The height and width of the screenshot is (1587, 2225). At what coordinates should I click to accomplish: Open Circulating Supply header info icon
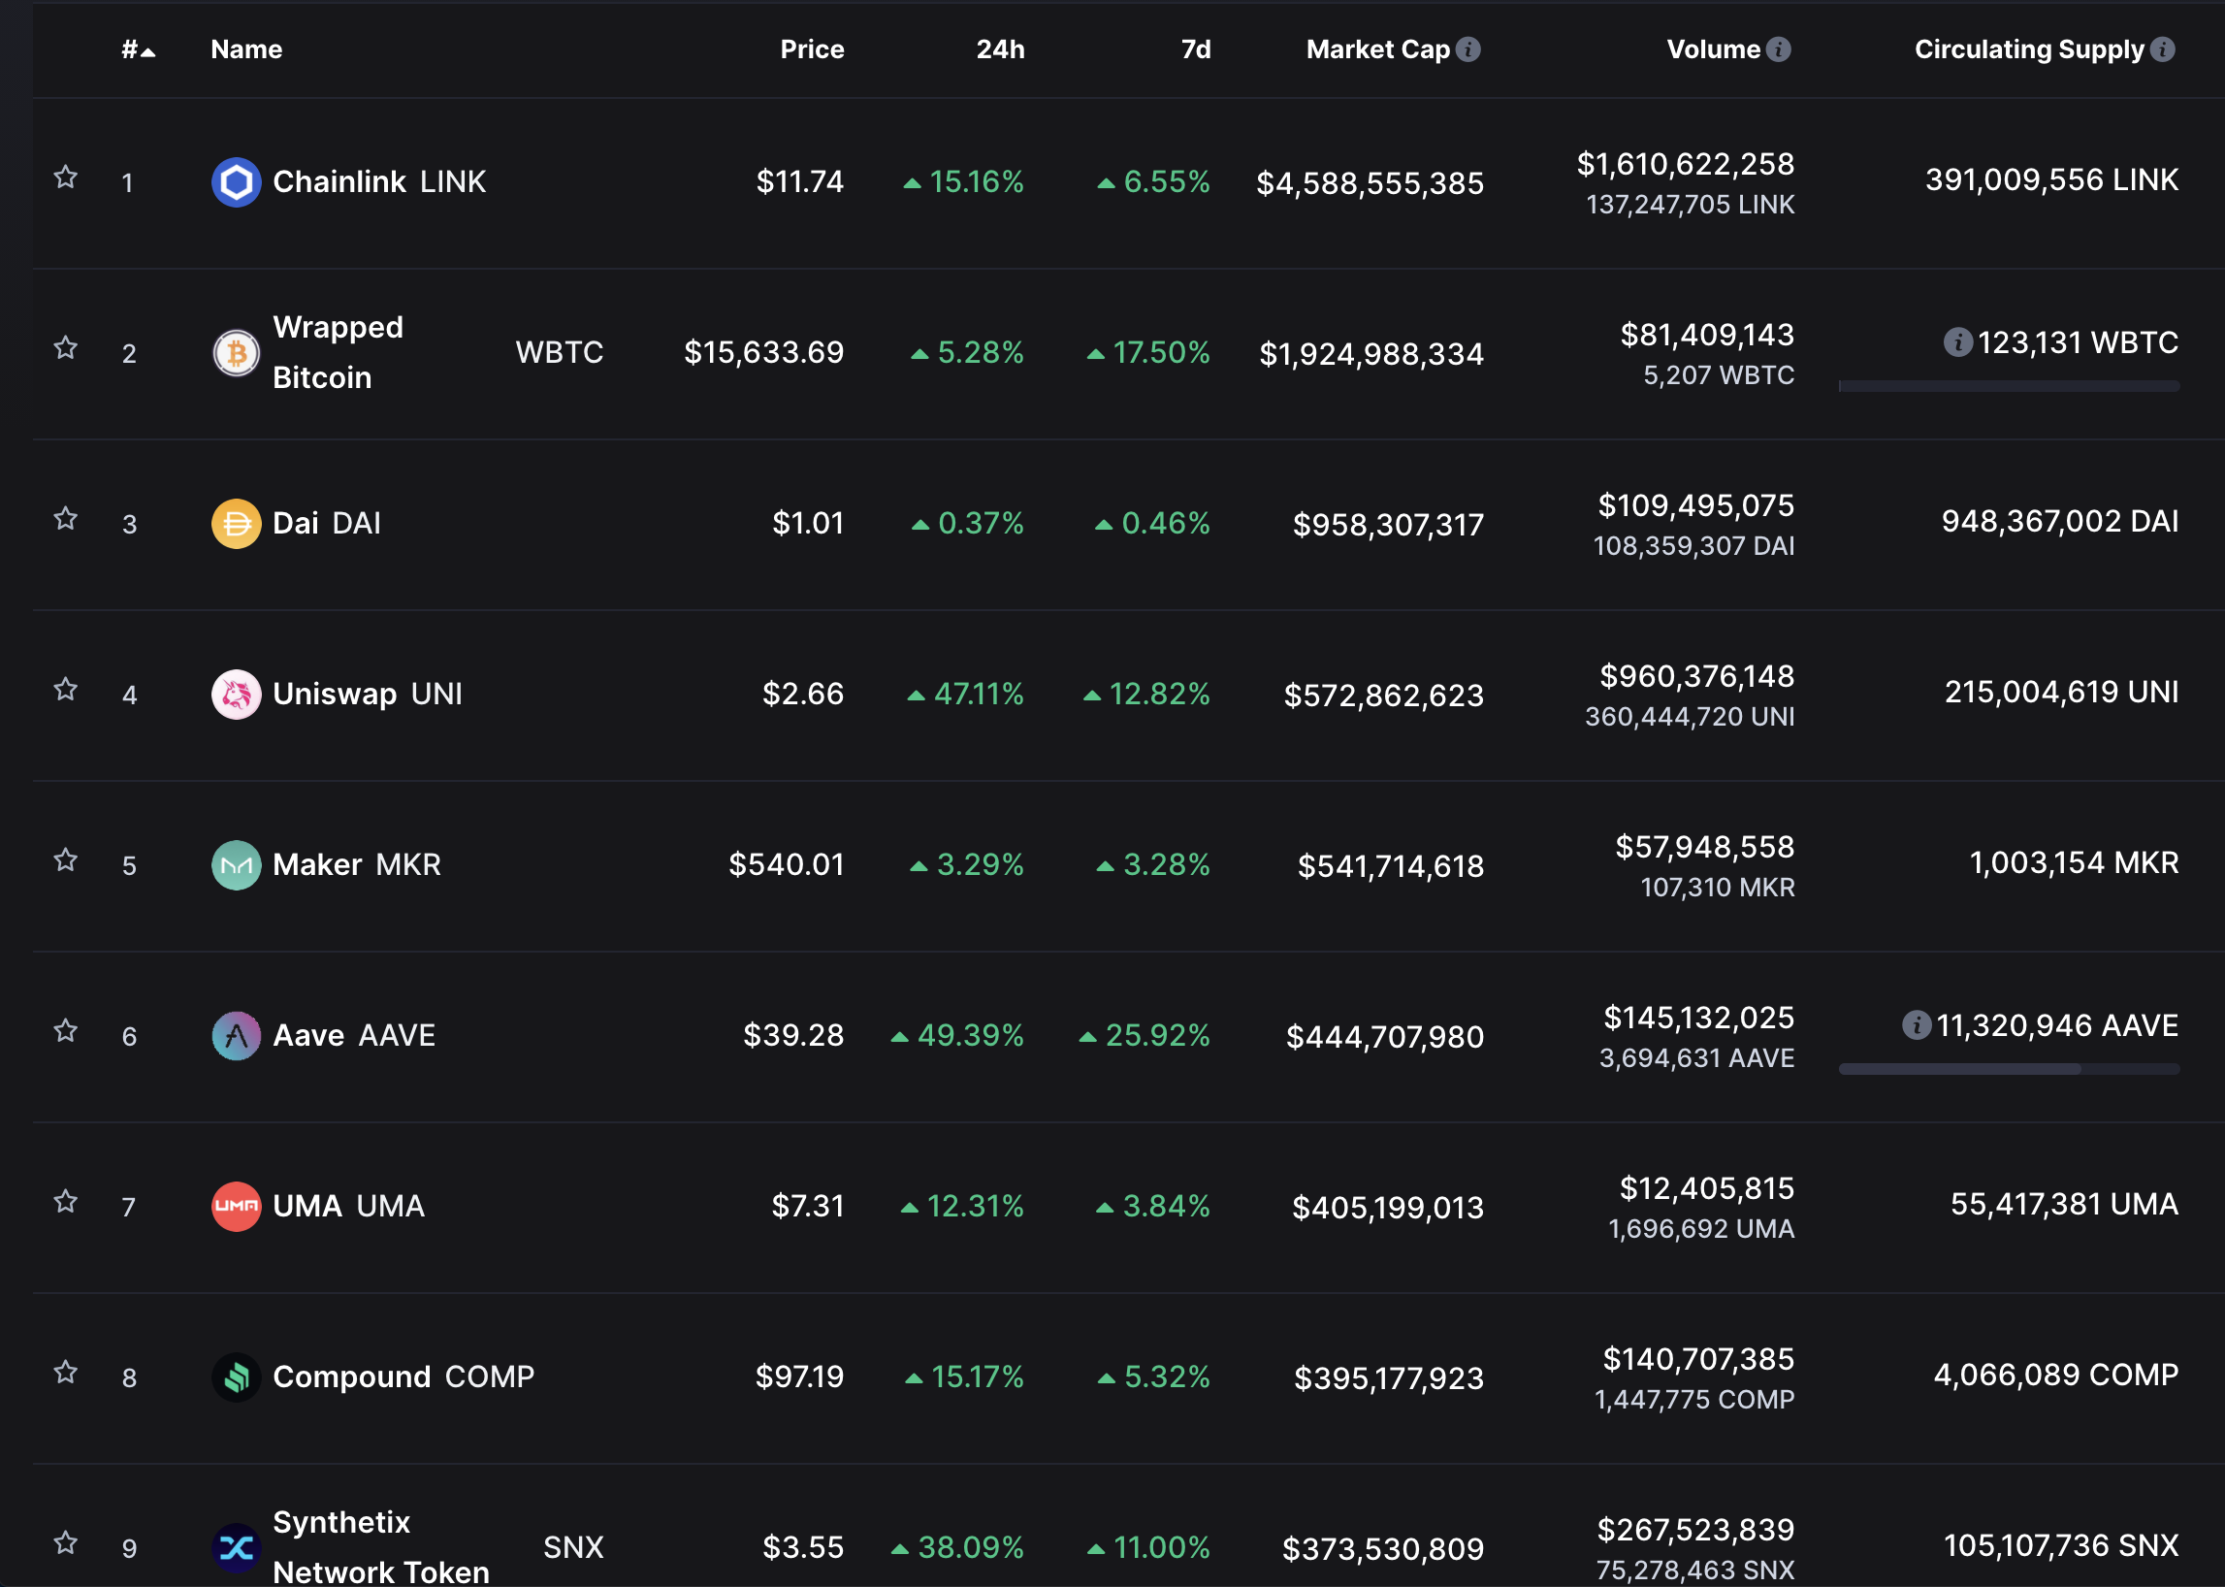tap(2164, 49)
